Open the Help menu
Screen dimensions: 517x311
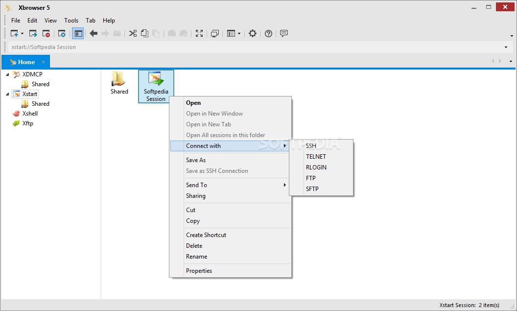[109, 21]
